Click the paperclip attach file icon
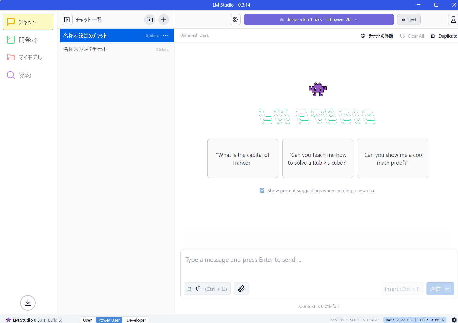Image resolution: width=458 pixels, height=323 pixels. (241, 289)
